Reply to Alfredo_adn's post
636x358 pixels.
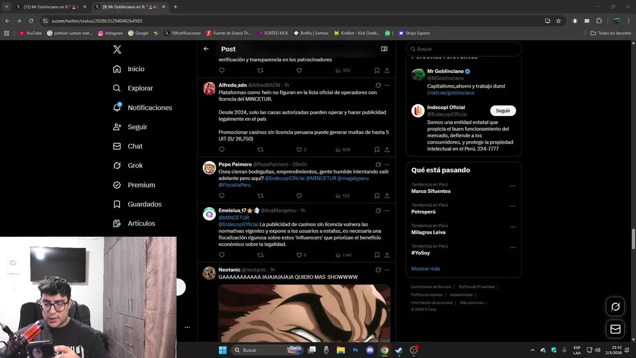pos(222,150)
